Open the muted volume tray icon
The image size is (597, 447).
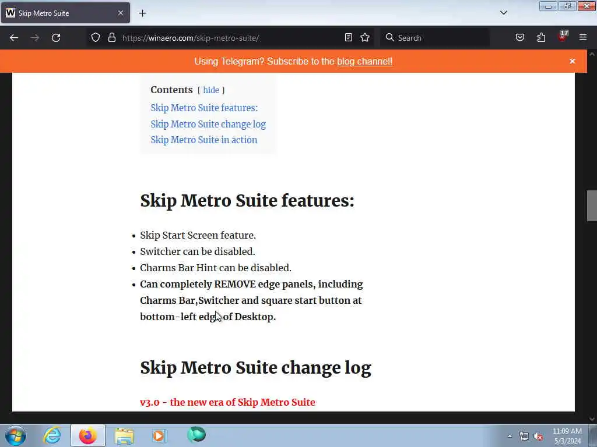point(538,437)
